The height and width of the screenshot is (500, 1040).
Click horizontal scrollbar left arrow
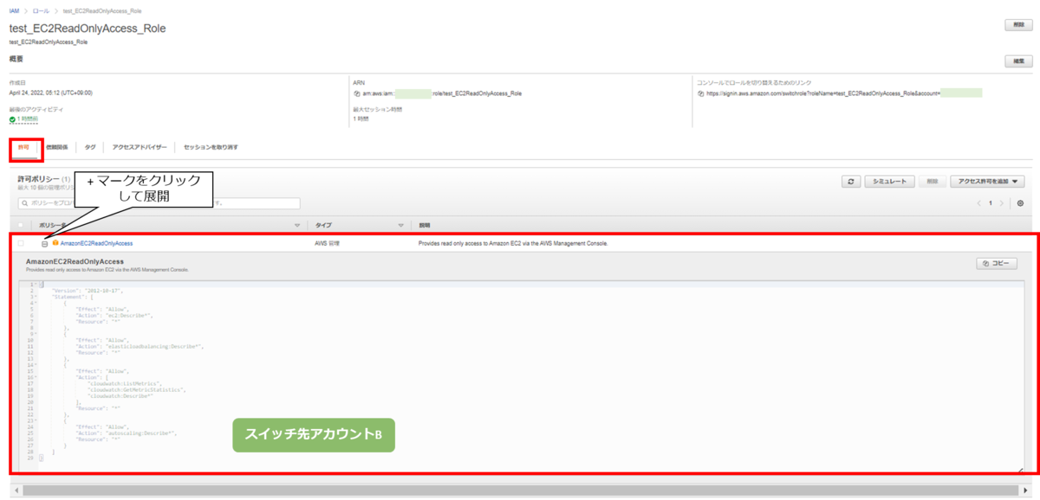coord(16,490)
